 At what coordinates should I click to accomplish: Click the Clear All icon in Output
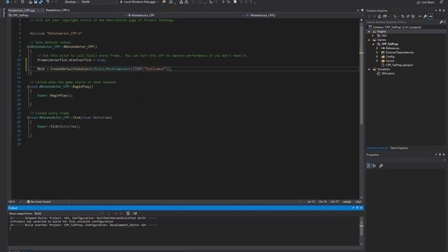(128, 213)
